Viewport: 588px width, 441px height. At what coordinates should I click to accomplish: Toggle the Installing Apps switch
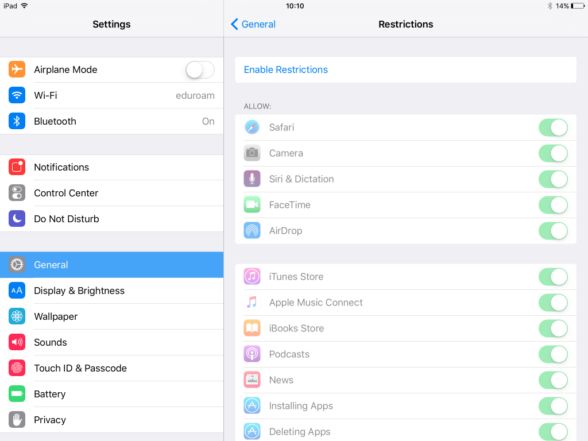[x=553, y=406]
